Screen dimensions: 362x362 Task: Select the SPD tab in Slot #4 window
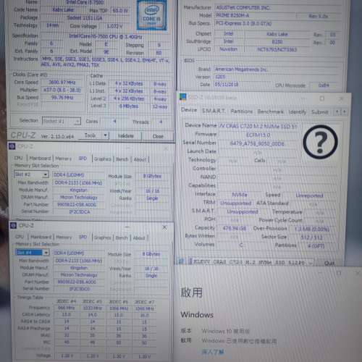(83, 237)
